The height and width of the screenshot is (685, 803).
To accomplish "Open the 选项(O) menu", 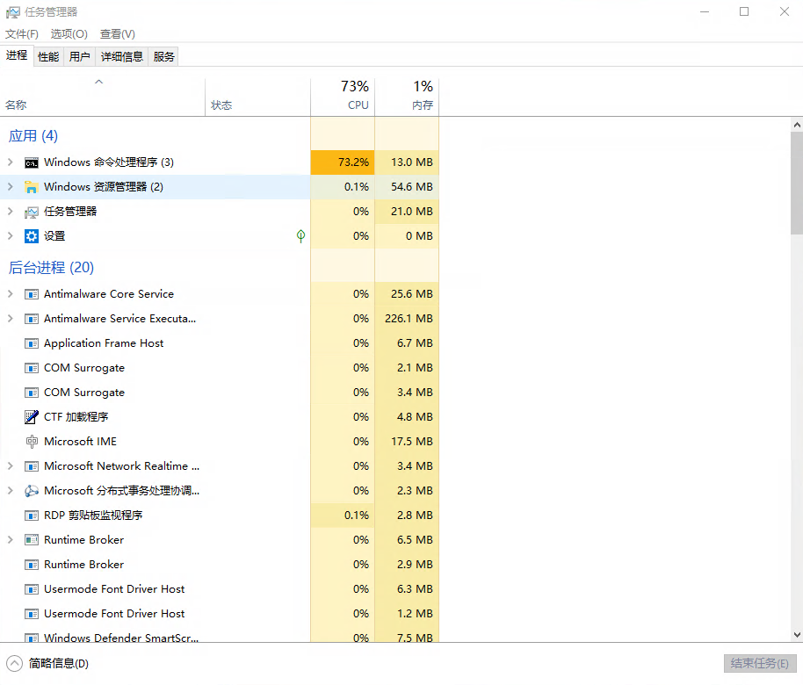I will coord(69,33).
